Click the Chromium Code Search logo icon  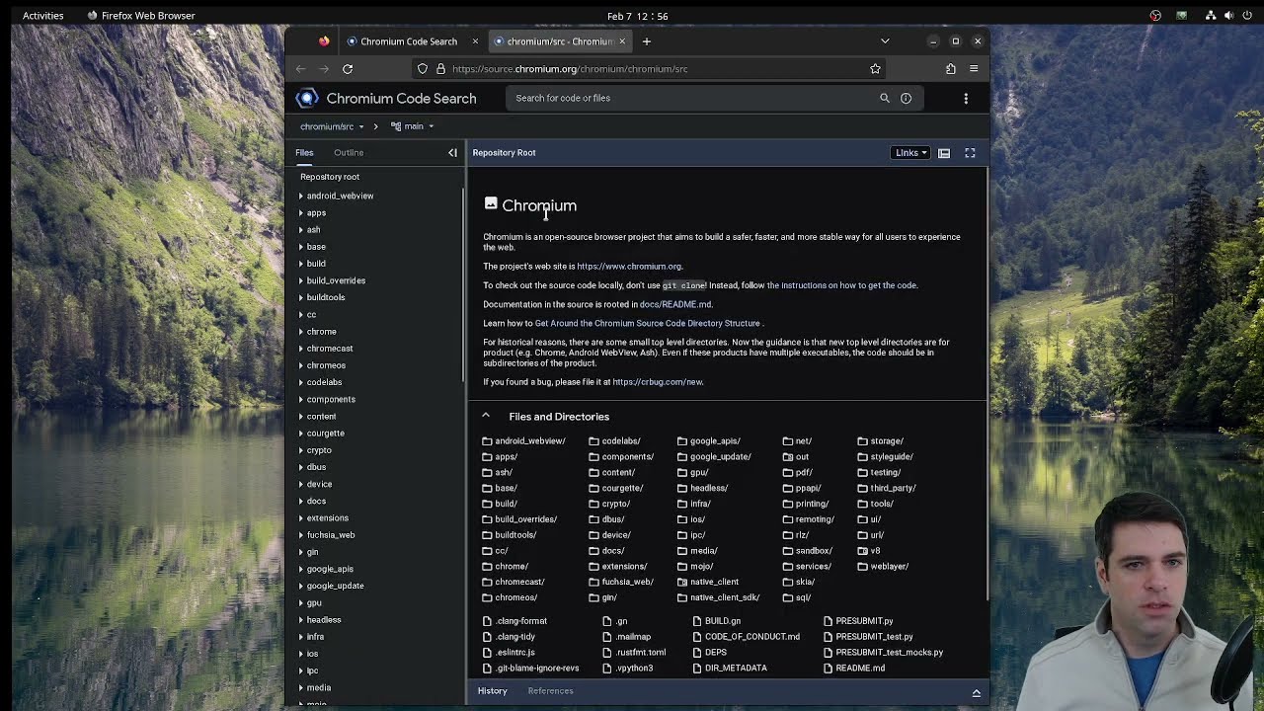point(307,98)
